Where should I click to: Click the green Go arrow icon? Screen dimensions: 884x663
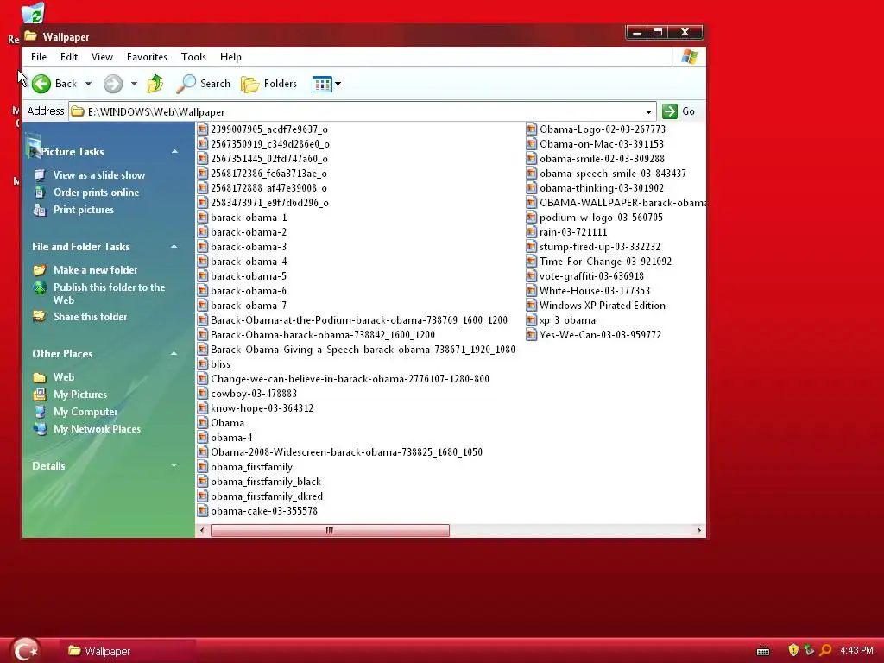(x=670, y=111)
